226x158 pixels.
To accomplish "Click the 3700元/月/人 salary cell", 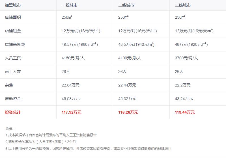I will pos(186,58).
